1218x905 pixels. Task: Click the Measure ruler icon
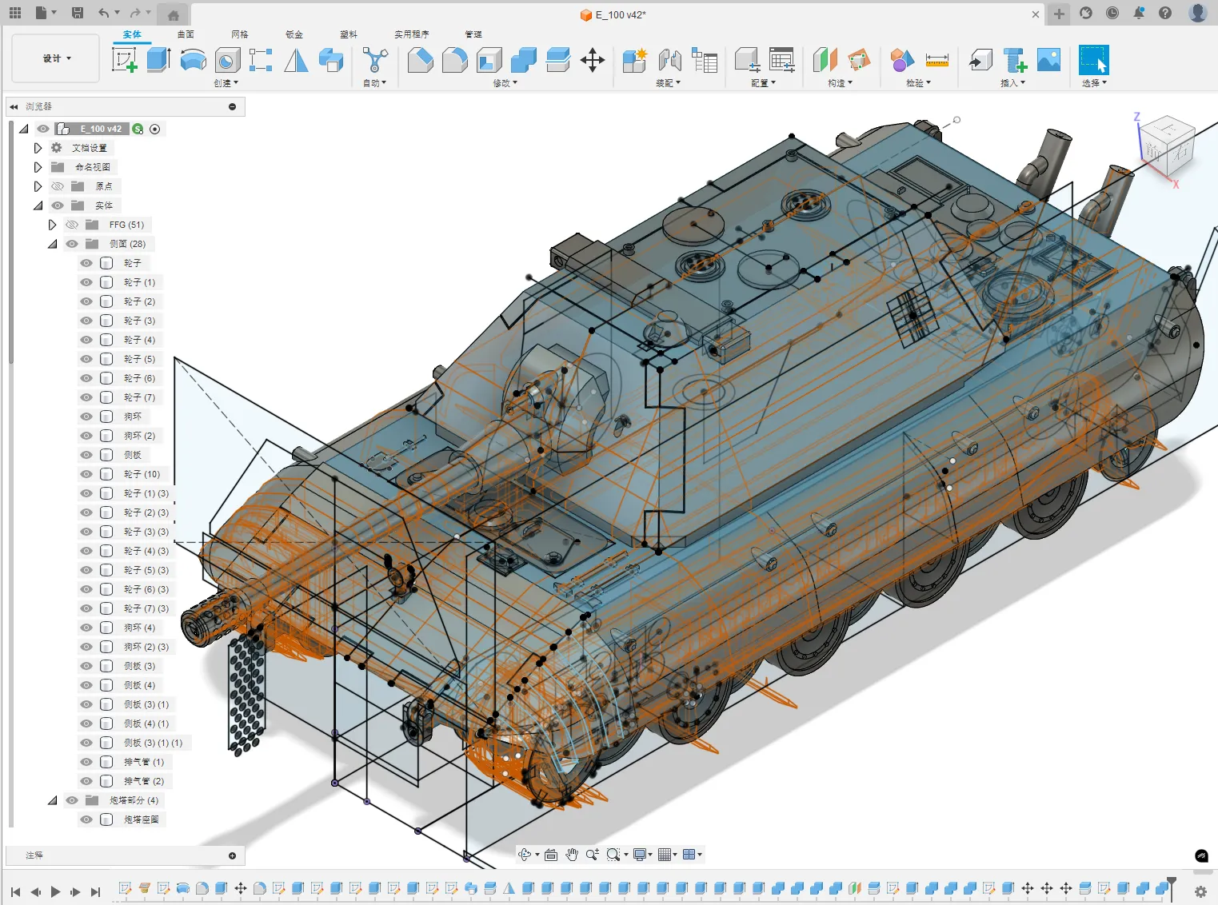point(936,60)
